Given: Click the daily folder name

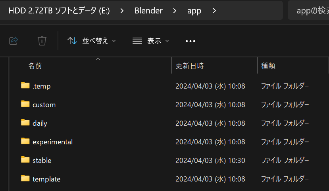Looking at the screenshot, I should click(x=40, y=123).
